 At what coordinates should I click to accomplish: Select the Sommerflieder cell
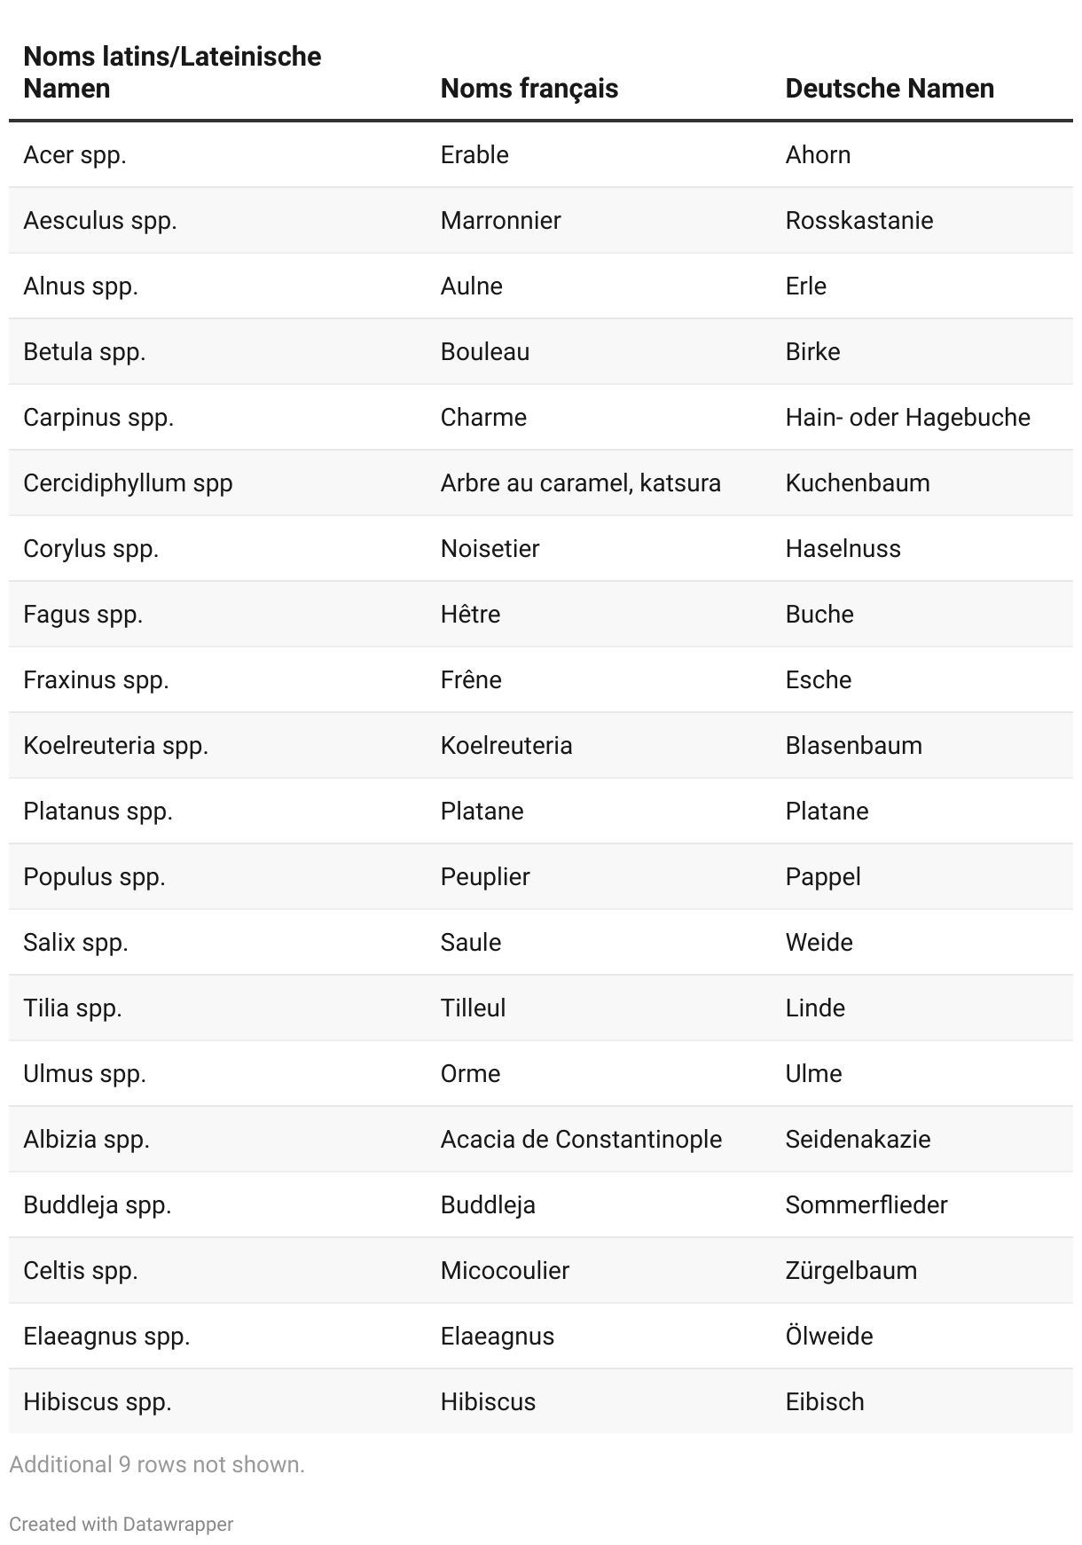pos(866,1204)
